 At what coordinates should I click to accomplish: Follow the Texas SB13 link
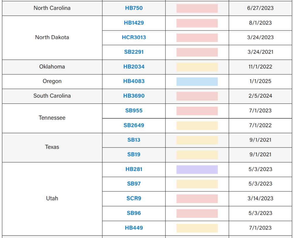(x=134, y=140)
